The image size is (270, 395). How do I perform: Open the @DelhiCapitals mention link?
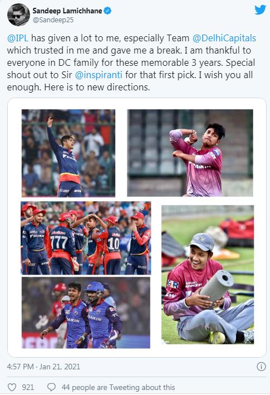(224, 38)
